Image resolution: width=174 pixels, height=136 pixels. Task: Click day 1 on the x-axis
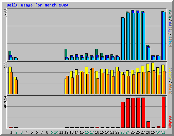(x=11, y=132)
